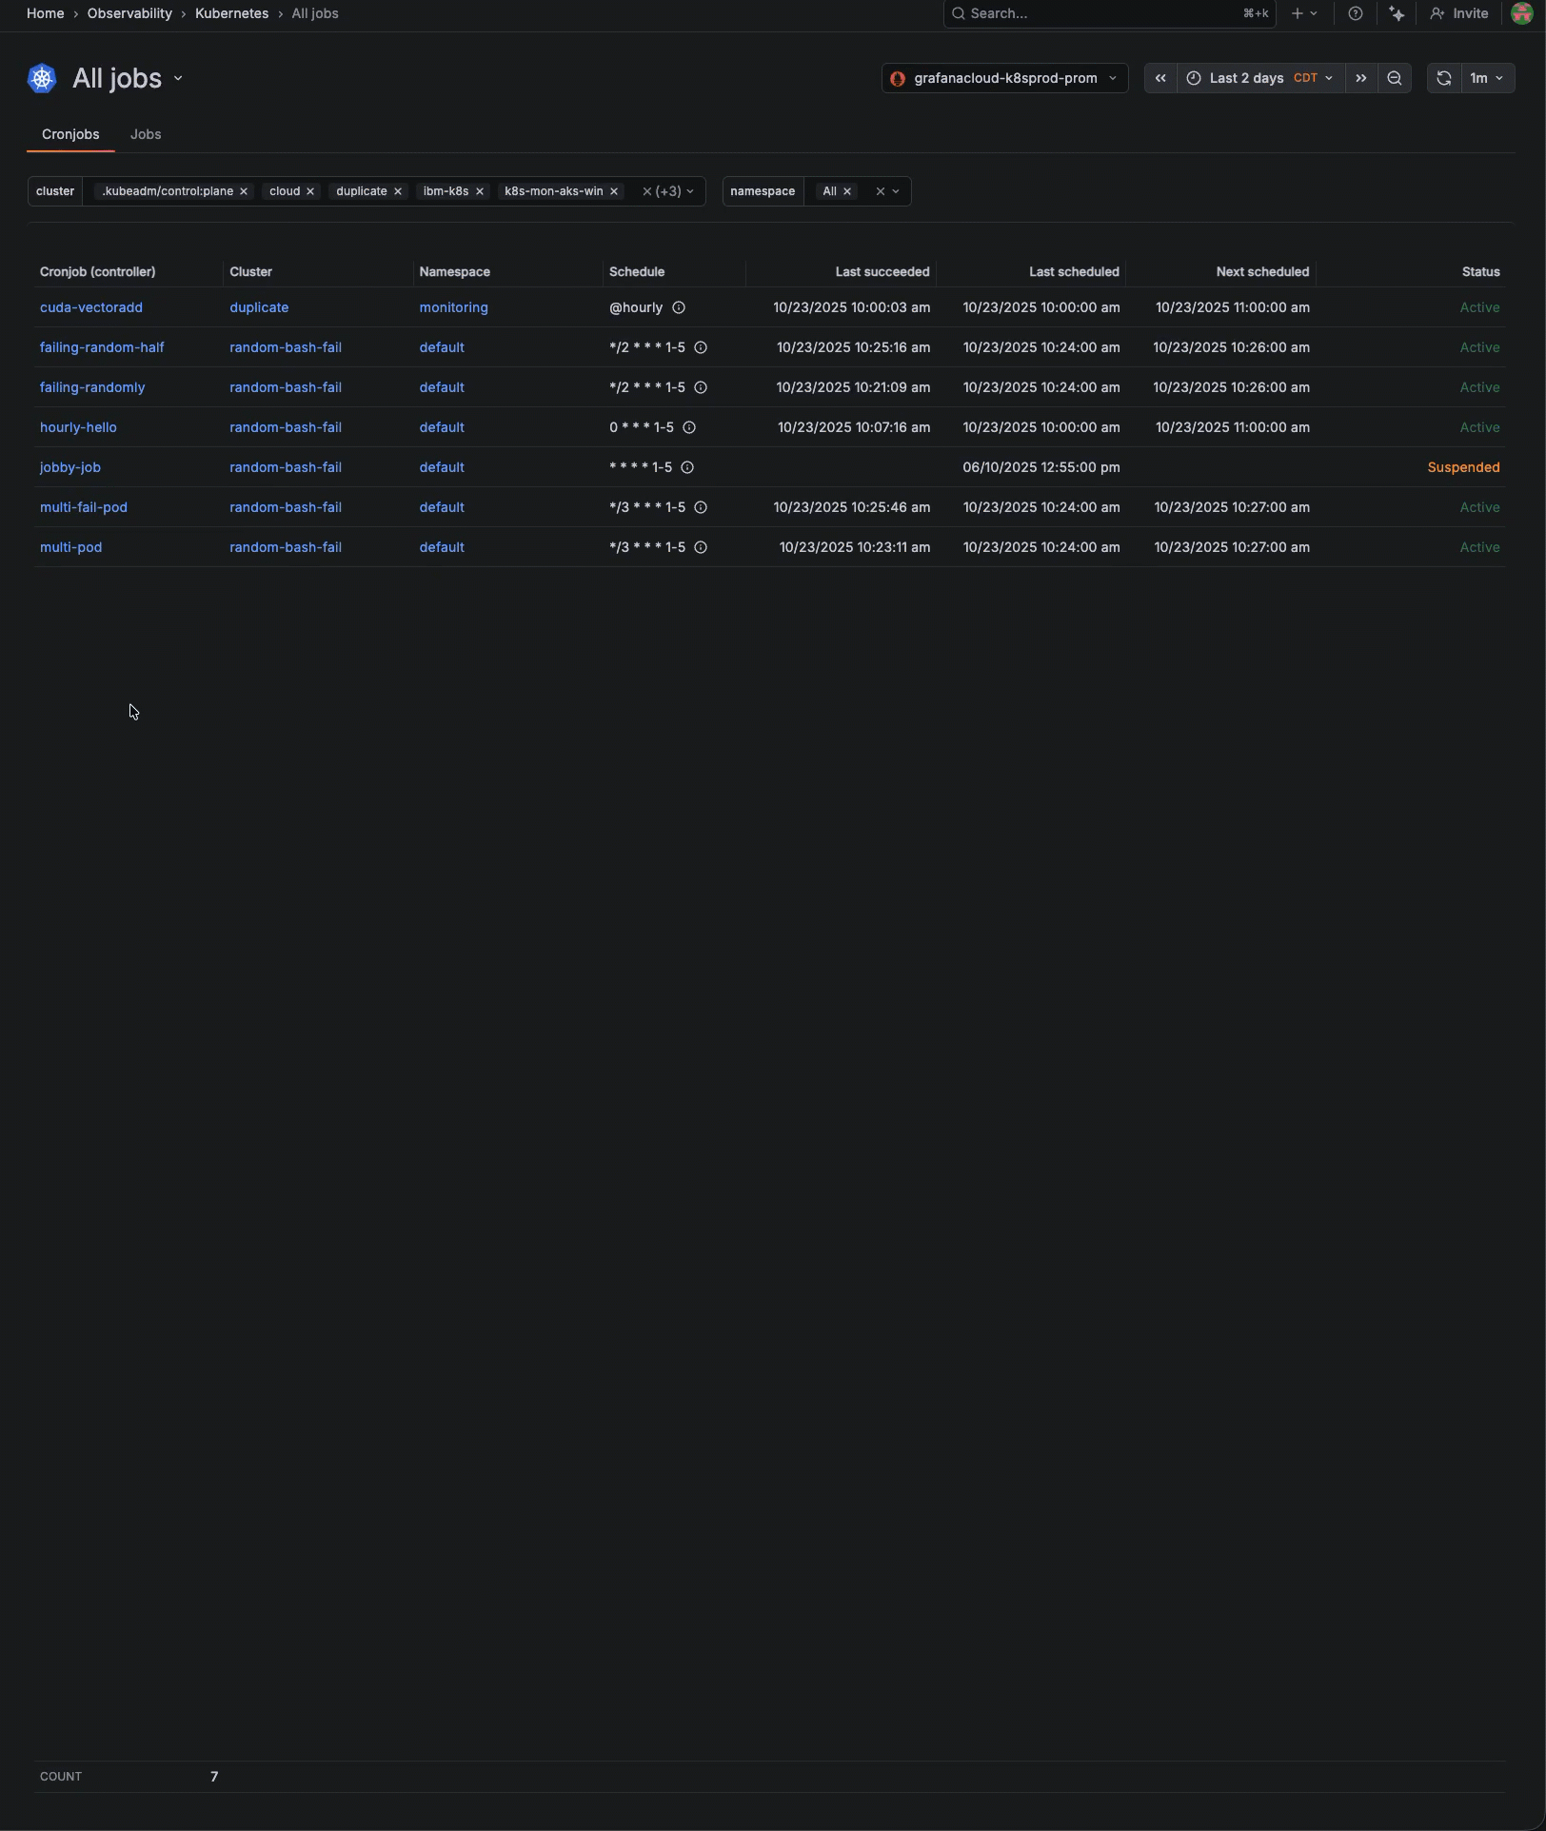Zoom out the time range

tap(1394, 78)
